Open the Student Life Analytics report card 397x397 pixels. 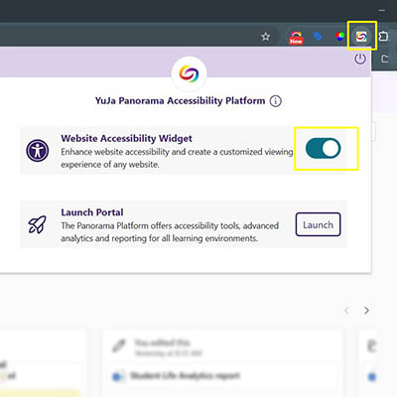tap(186, 376)
